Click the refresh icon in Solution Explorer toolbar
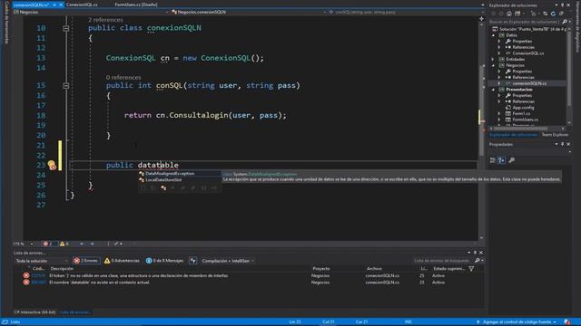The height and width of the screenshot is (326, 581). pyautogui.click(x=553, y=14)
